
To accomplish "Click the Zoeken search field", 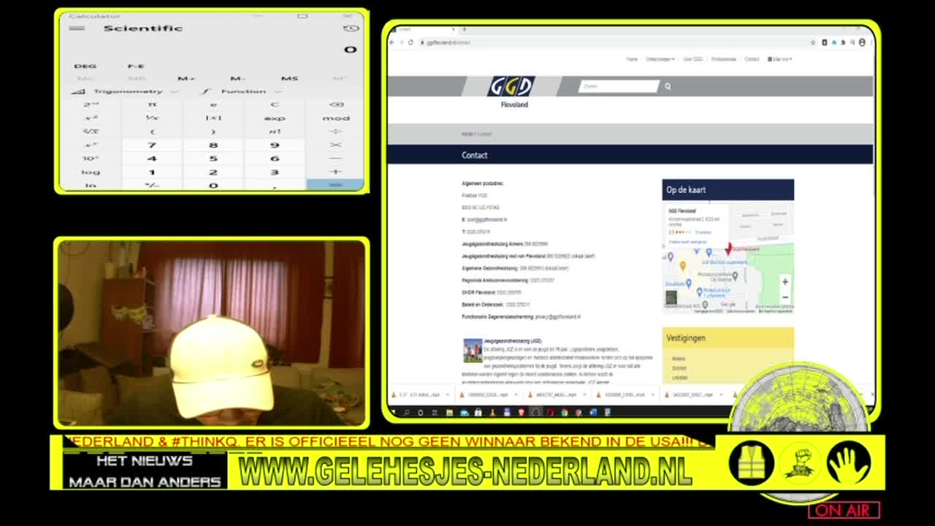I will [x=619, y=86].
